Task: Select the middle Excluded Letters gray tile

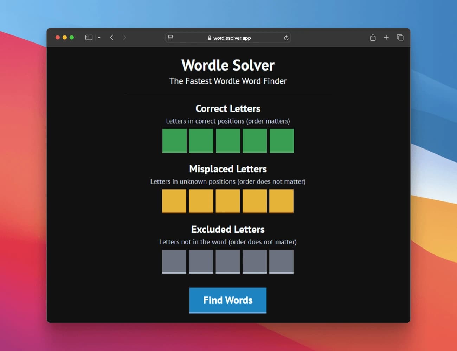Action: pyautogui.click(x=227, y=261)
